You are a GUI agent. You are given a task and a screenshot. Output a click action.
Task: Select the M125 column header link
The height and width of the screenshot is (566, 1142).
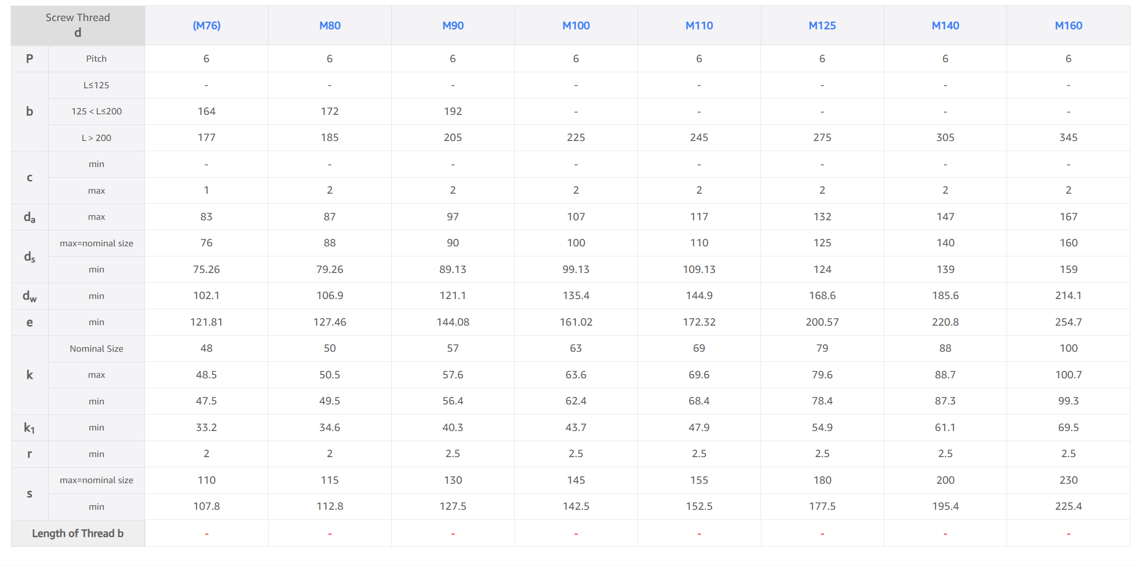(x=822, y=26)
